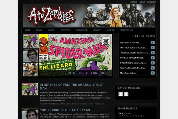
Task: Click the Login link
Action: pos(143,2)
